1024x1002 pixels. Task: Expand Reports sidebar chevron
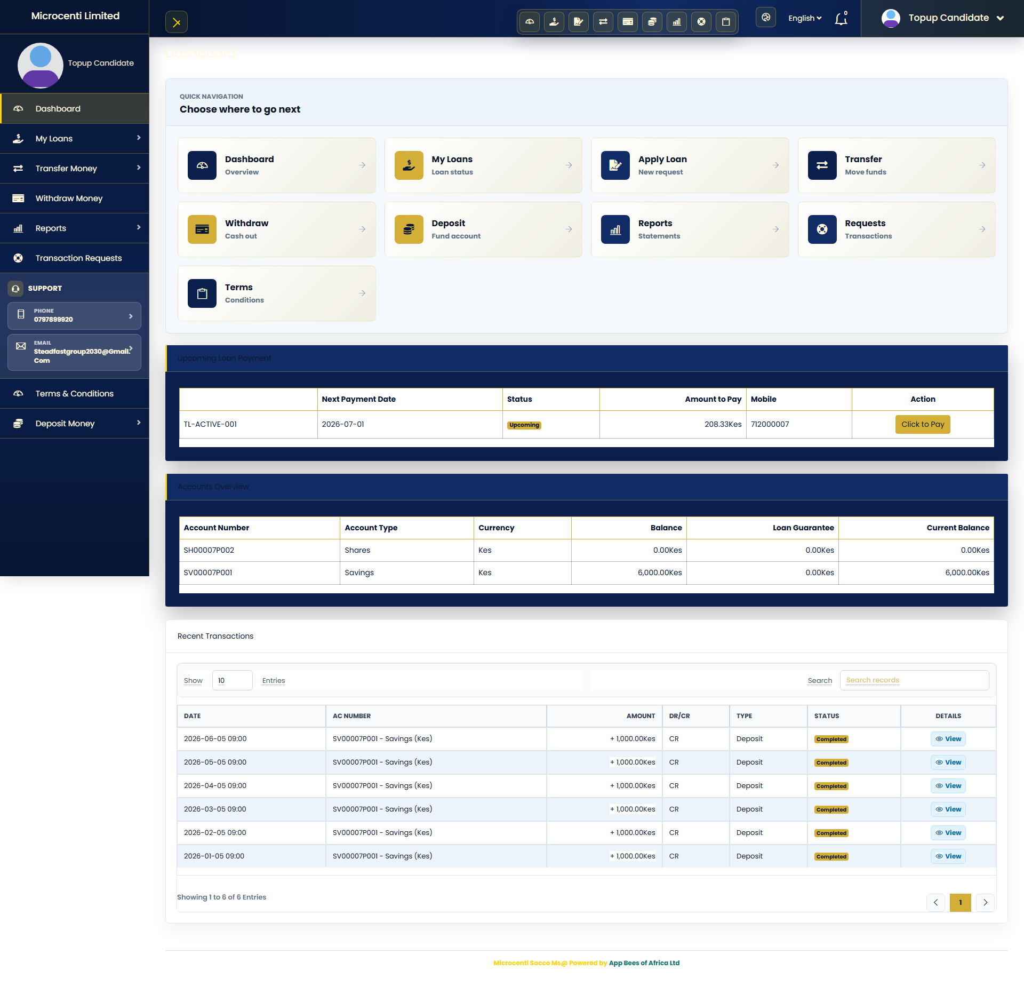click(x=139, y=228)
